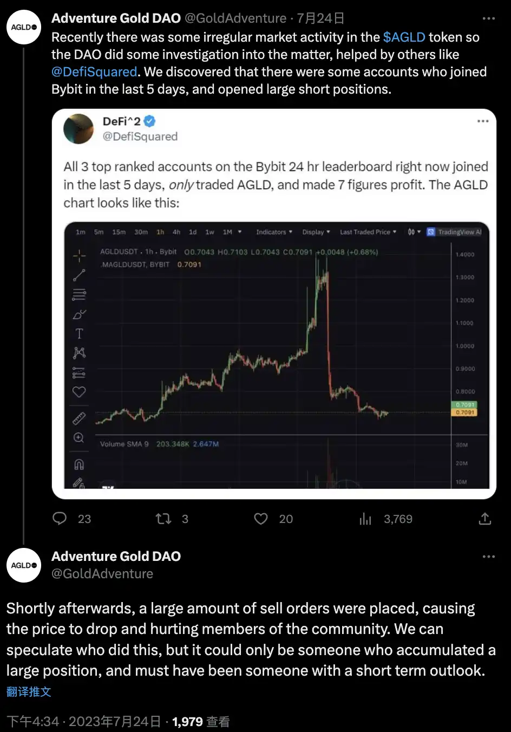Click the retweet arrows icon

(163, 519)
